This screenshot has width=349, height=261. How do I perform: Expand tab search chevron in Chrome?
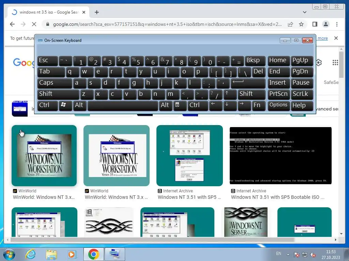pyautogui.click(x=304, y=12)
